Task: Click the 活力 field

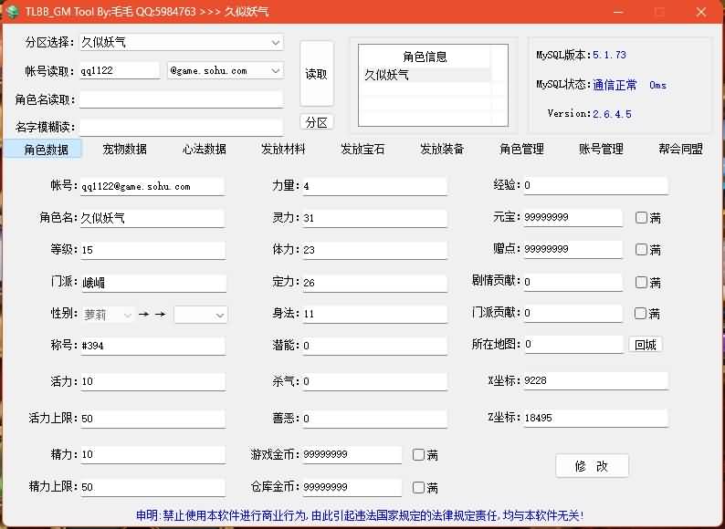Action: pyautogui.click(x=153, y=381)
